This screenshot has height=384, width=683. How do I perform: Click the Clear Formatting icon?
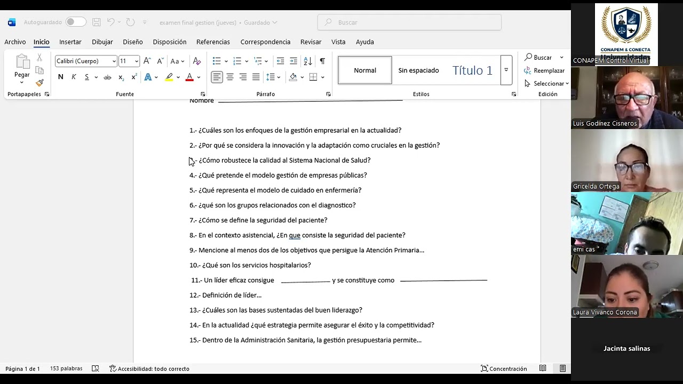(197, 61)
